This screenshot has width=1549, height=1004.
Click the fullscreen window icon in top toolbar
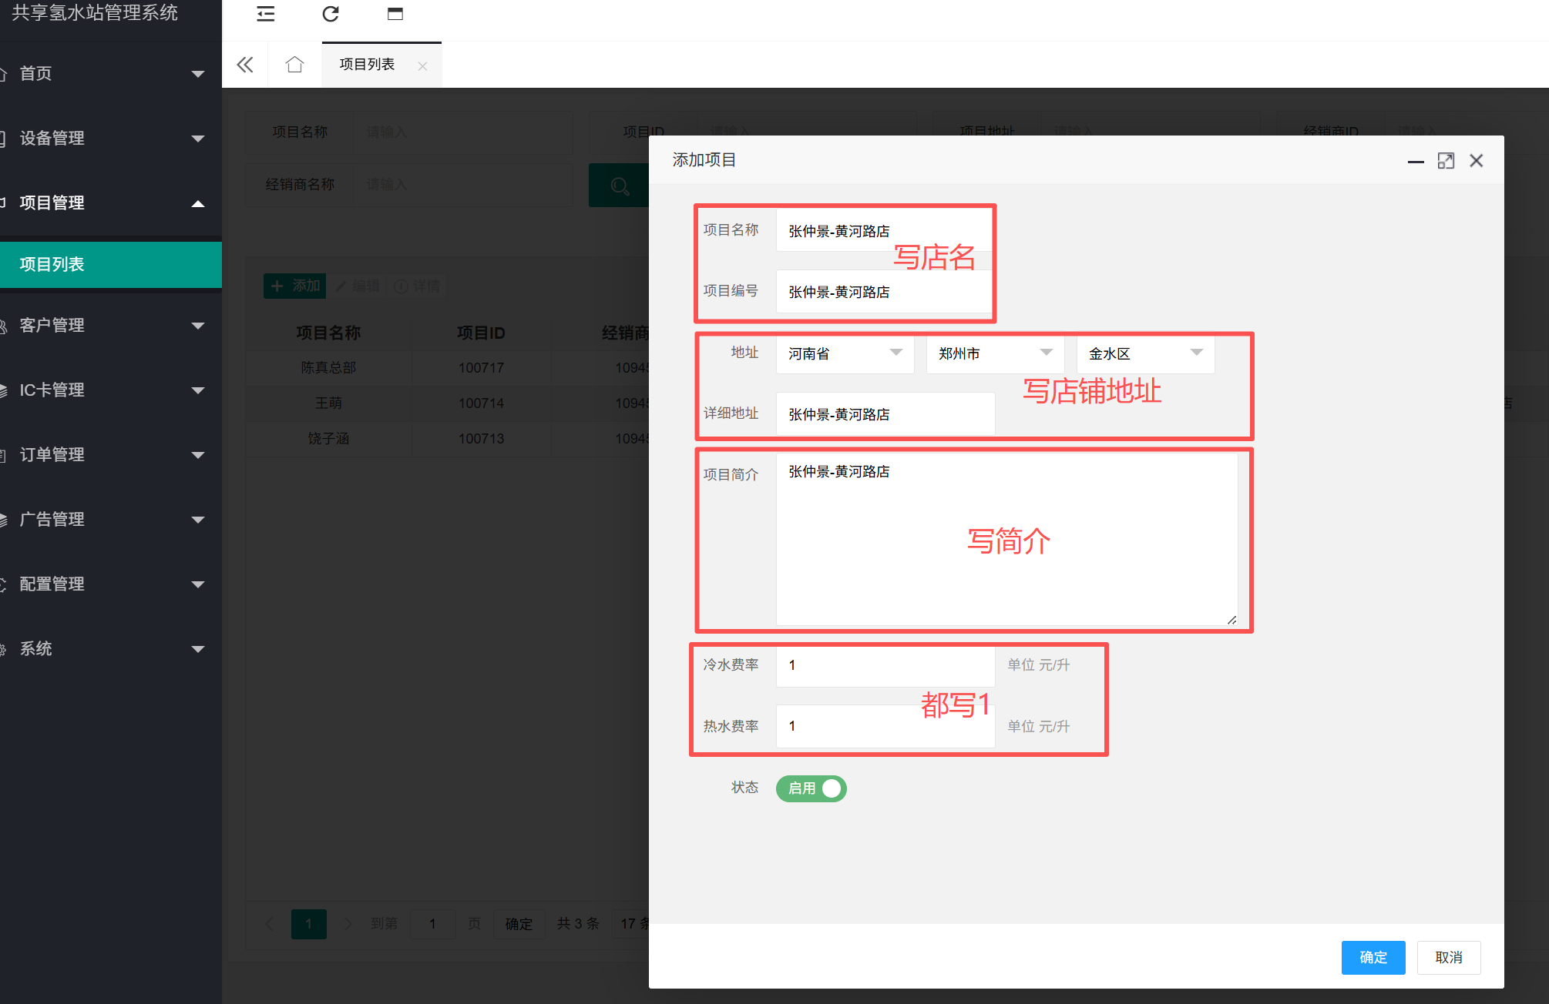[x=395, y=14]
